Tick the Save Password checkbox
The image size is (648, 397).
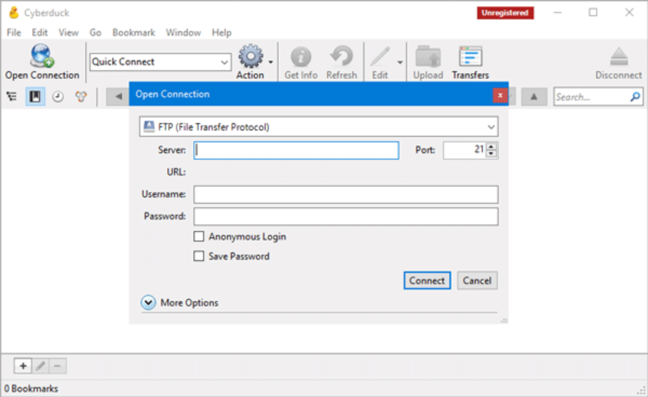point(199,256)
